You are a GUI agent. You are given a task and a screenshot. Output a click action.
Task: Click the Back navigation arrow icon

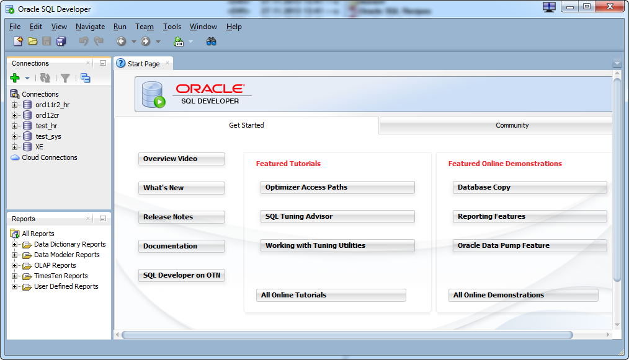(121, 42)
